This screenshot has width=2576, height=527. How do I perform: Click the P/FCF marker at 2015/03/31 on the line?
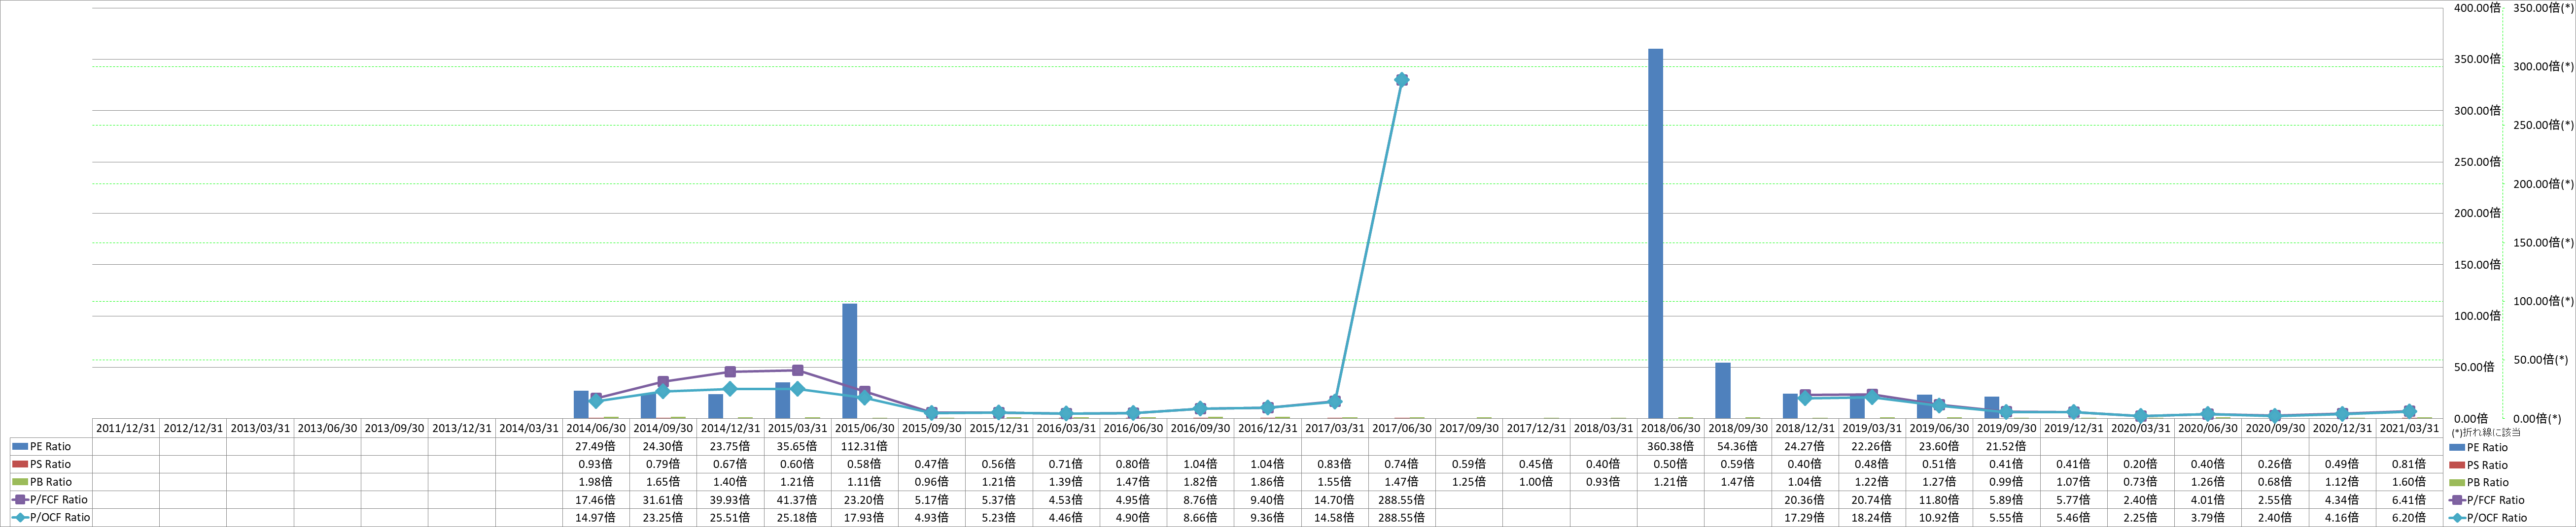pos(797,371)
